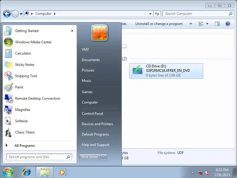Open Paint palette icon
The width and height of the screenshot is (237, 178).
tap(9, 87)
